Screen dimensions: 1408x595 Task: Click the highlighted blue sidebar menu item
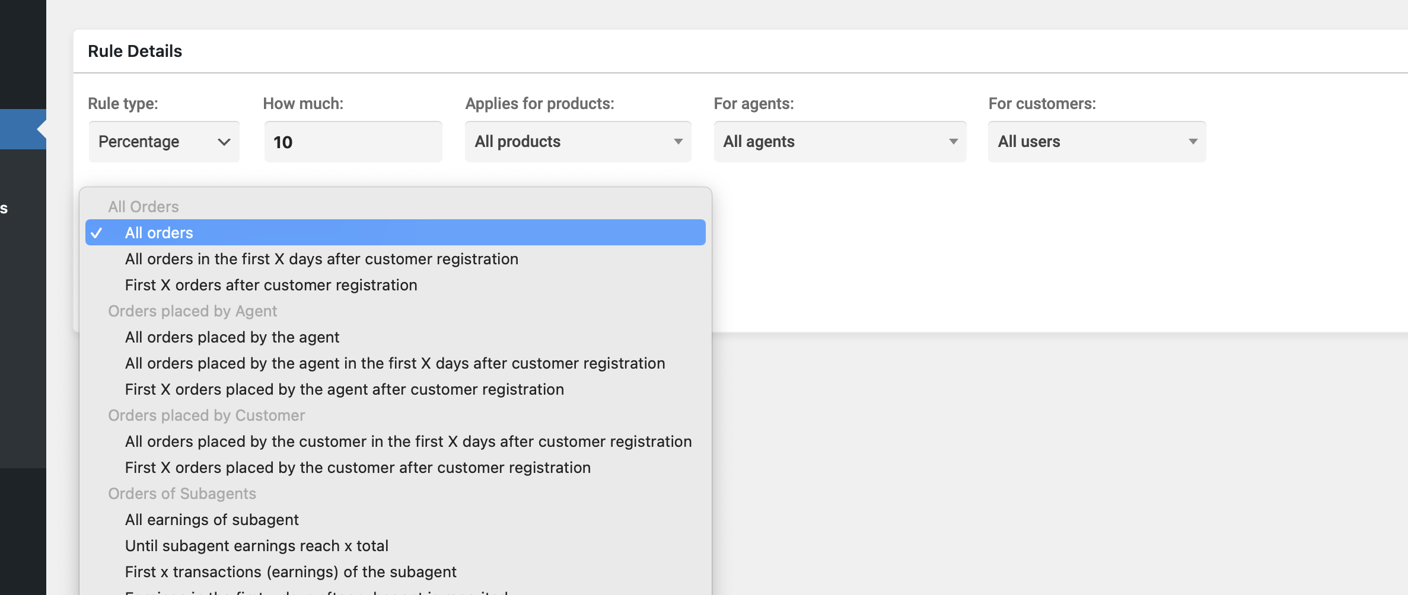coord(23,129)
